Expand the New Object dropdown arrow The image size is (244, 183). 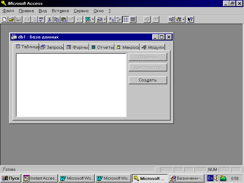point(184,20)
